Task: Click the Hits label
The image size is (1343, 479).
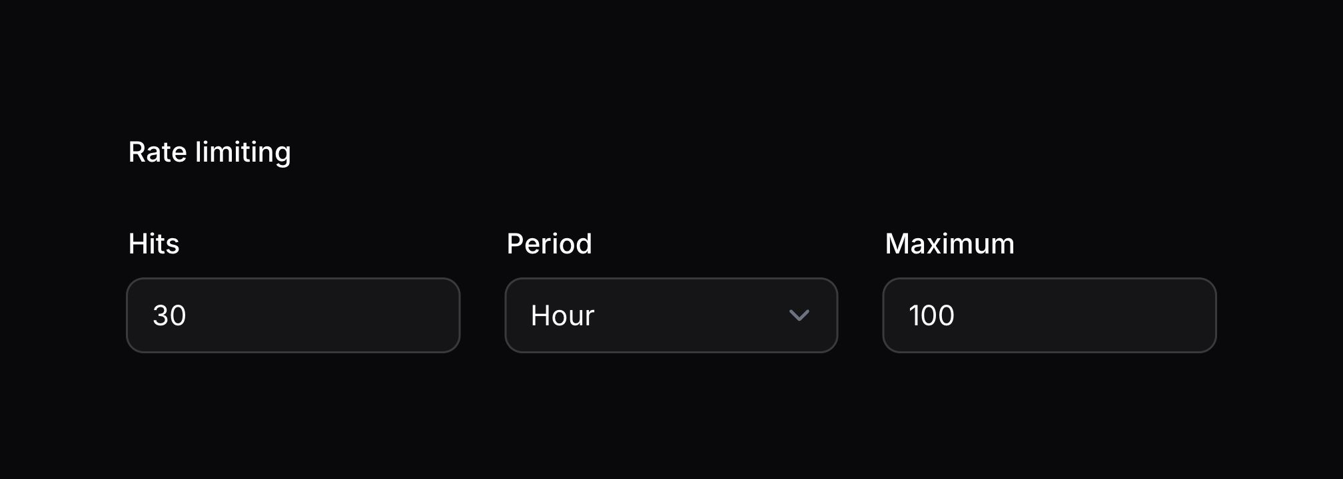Action: point(154,244)
